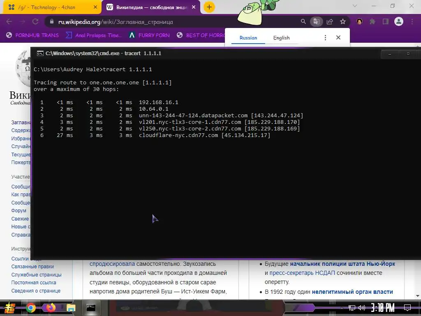Click the 192.168.16.1 hop address
Screen dimensions: 421x316
pos(158,102)
